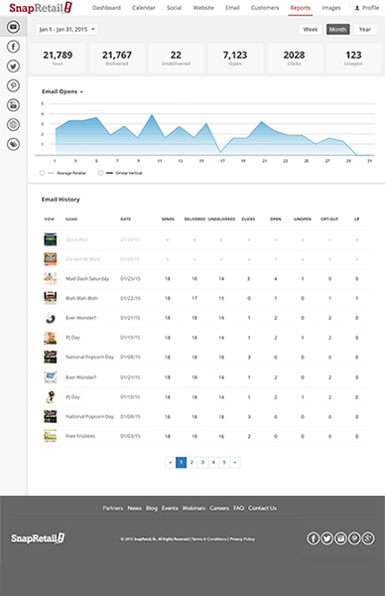This screenshot has height=596, width=385.
Task: Expand the Email Opens chart metric dropdown
Action: tap(63, 91)
